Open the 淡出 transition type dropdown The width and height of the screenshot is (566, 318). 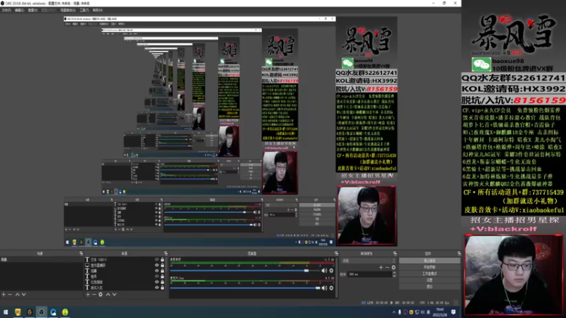[368, 261]
